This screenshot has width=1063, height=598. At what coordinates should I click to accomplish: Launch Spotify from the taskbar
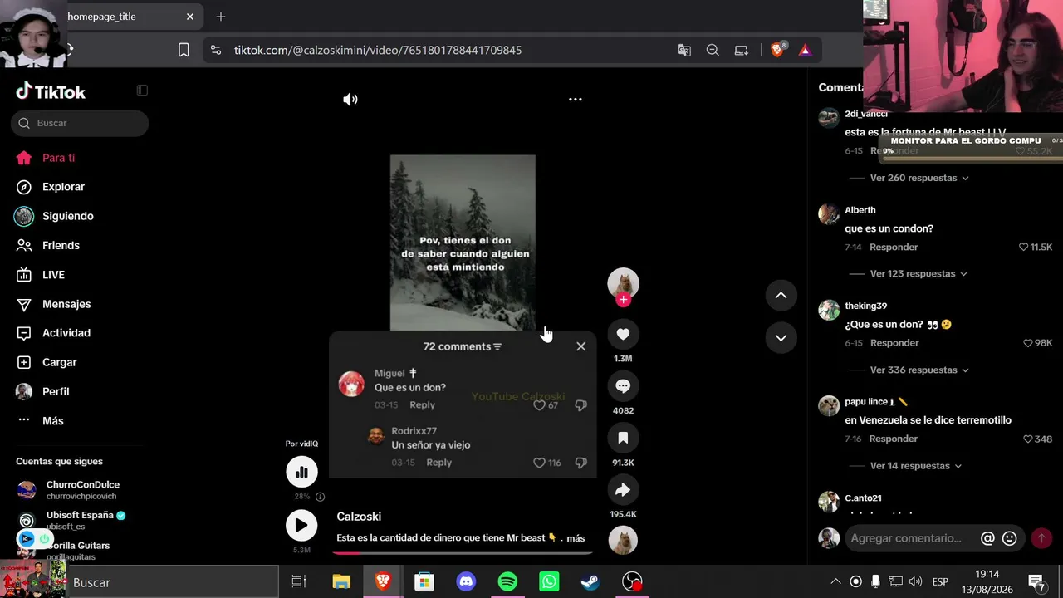[507, 582]
